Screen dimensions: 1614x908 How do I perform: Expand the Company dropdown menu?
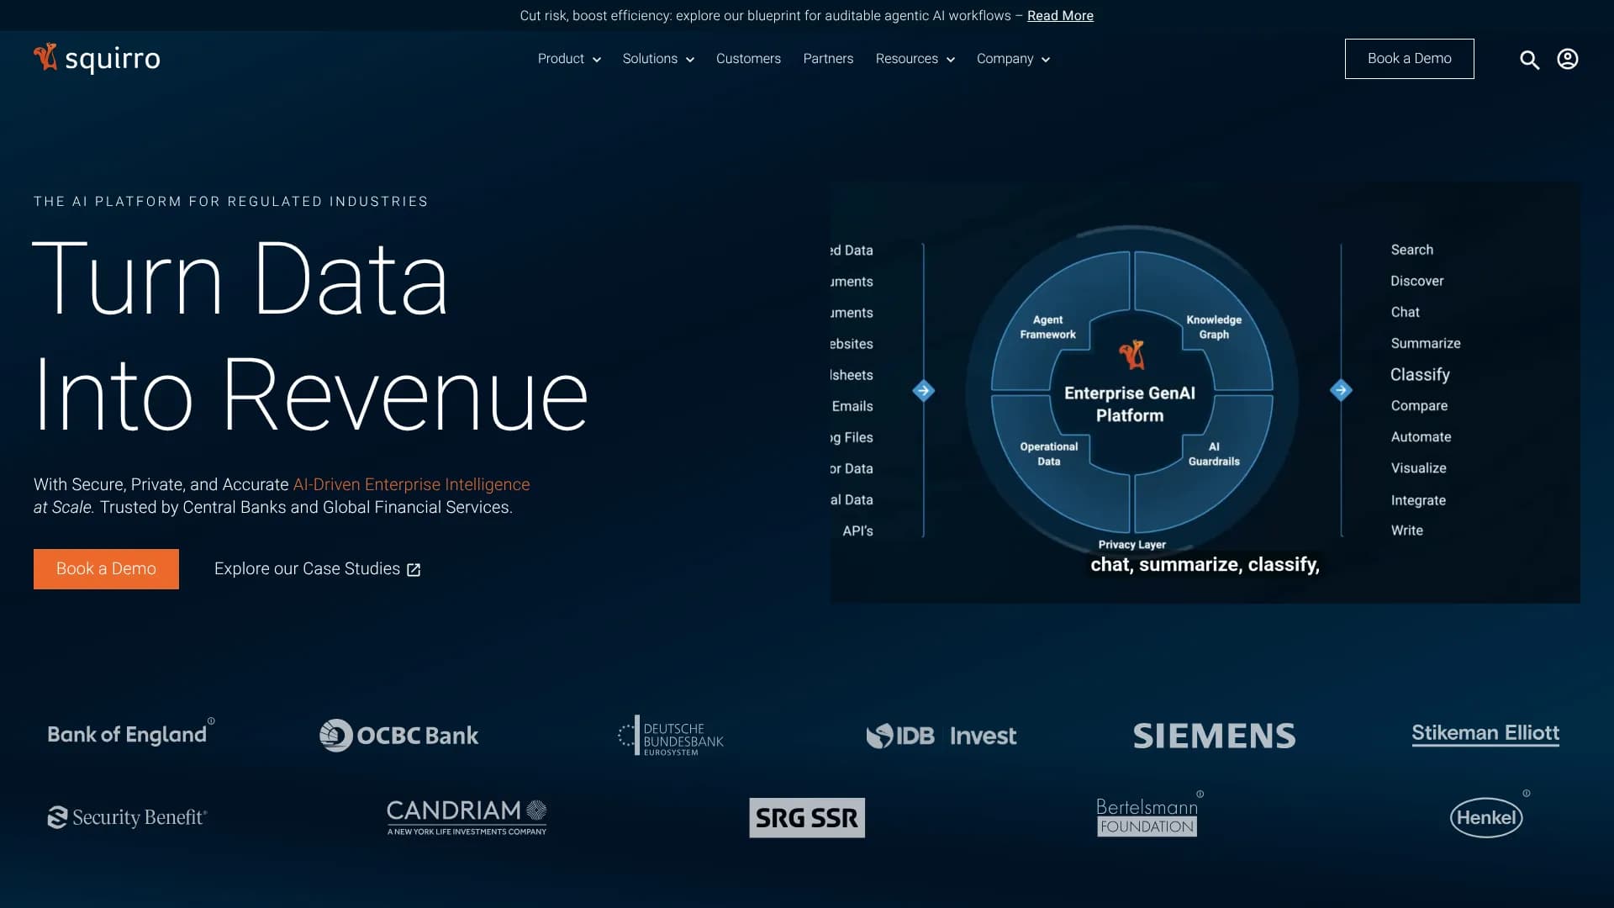point(1013,59)
